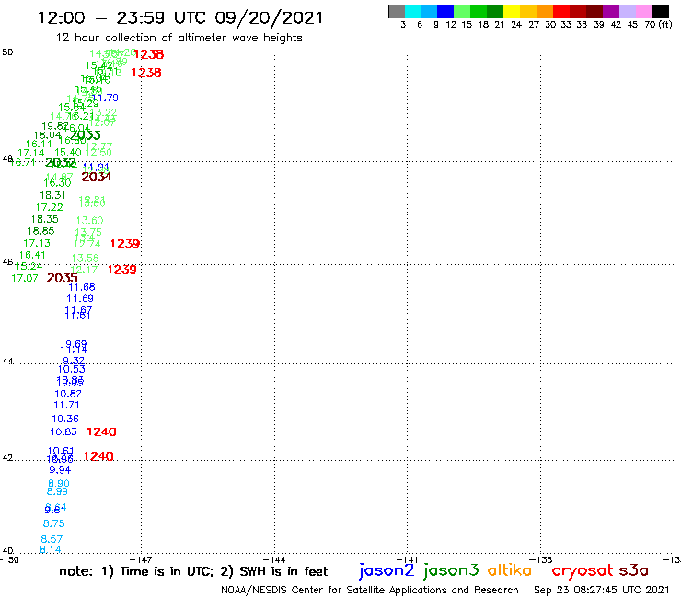This screenshot has height=598, width=681.
Task: Select the light blue value 8.14
Action: [51, 549]
